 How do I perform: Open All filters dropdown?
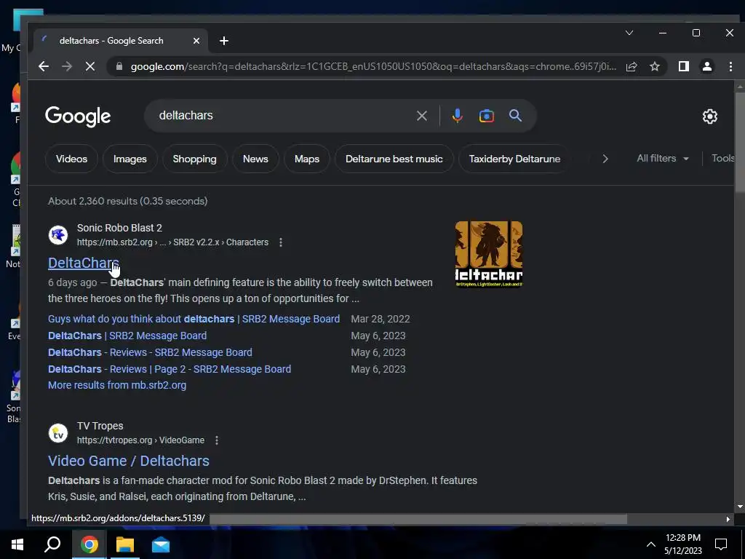[x=662, y=158]
